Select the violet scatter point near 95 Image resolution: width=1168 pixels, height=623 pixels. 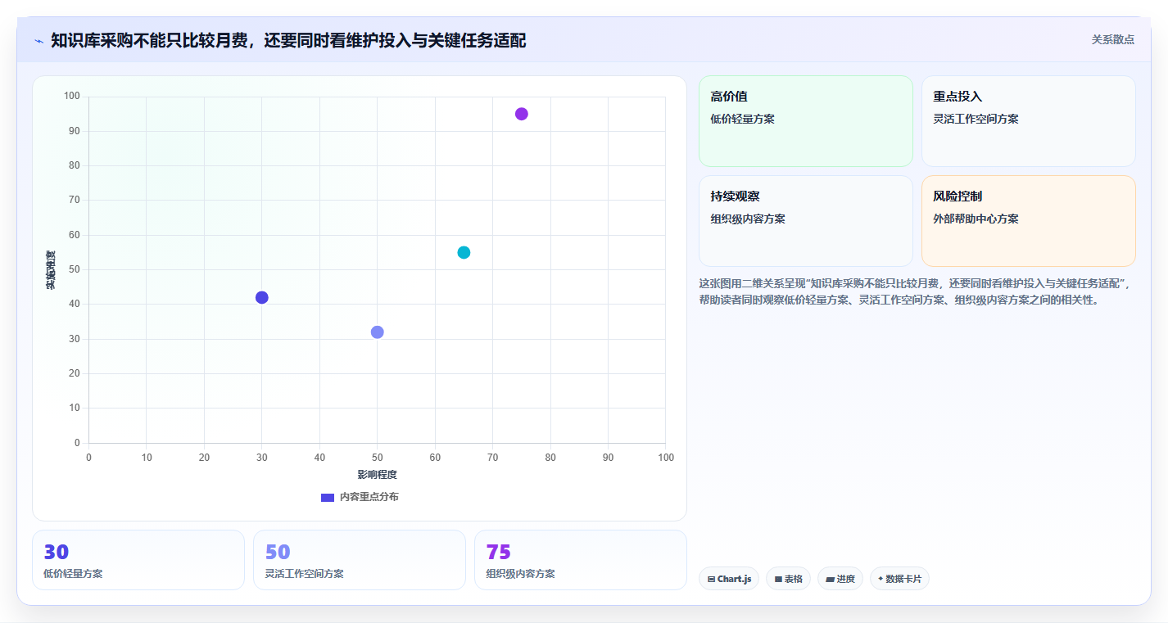coord(522,114)
